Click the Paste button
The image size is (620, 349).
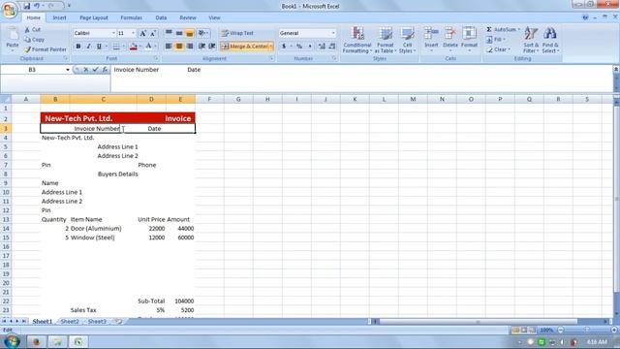(x=13, y=40)
